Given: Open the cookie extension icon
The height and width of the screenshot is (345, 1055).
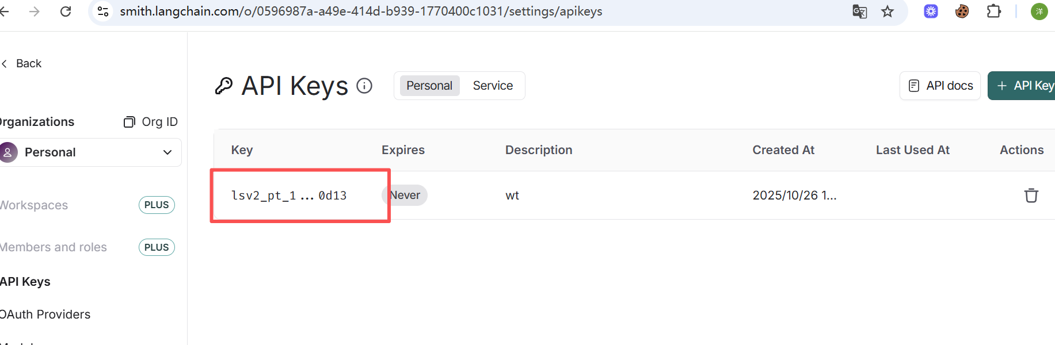Looking at the screenshot, I should (962, 11).
